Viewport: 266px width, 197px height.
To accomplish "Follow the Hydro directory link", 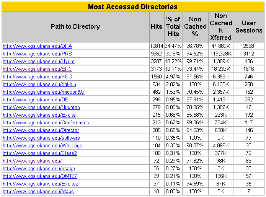I will [x=39, y=61].
